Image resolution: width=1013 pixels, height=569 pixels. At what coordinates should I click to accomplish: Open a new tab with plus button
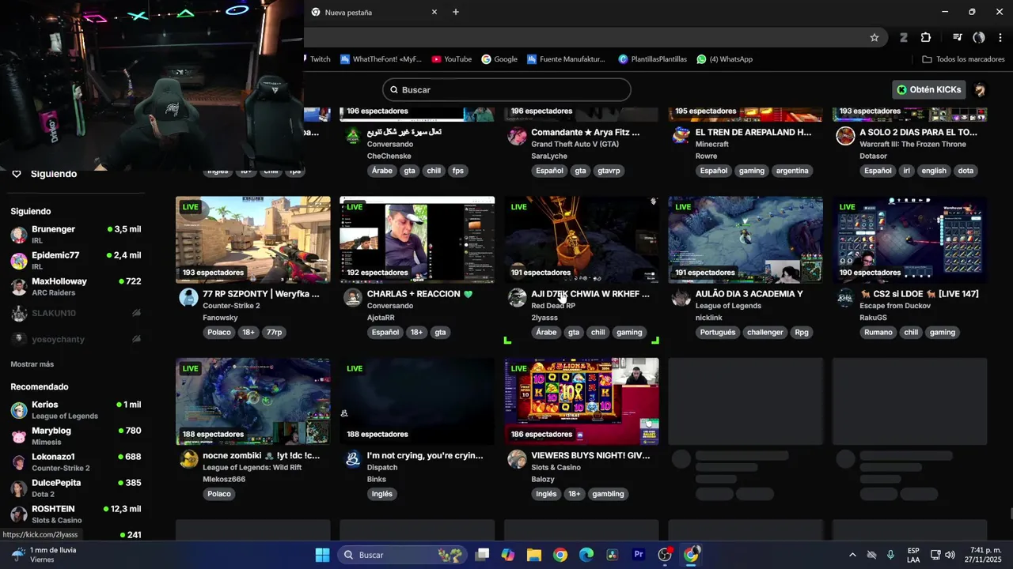click(x=456, y=12)
